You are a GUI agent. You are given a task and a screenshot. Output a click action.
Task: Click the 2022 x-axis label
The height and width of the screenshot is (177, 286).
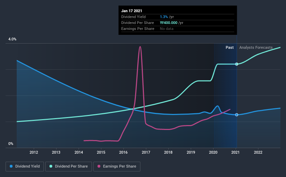[x=258, y=152]
